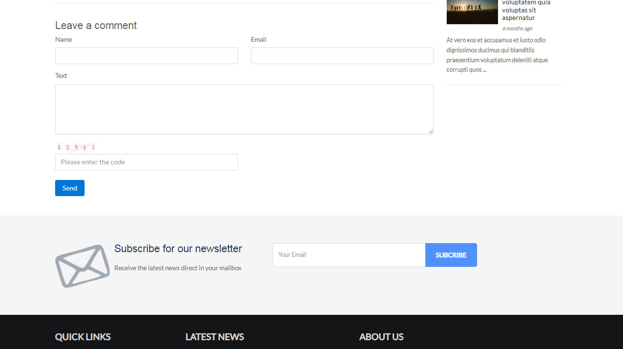Screen dimensions: 623x349
Task: Click the '6 months ago' timestamp
Action: pyautogui.click(x=517, y=28)
